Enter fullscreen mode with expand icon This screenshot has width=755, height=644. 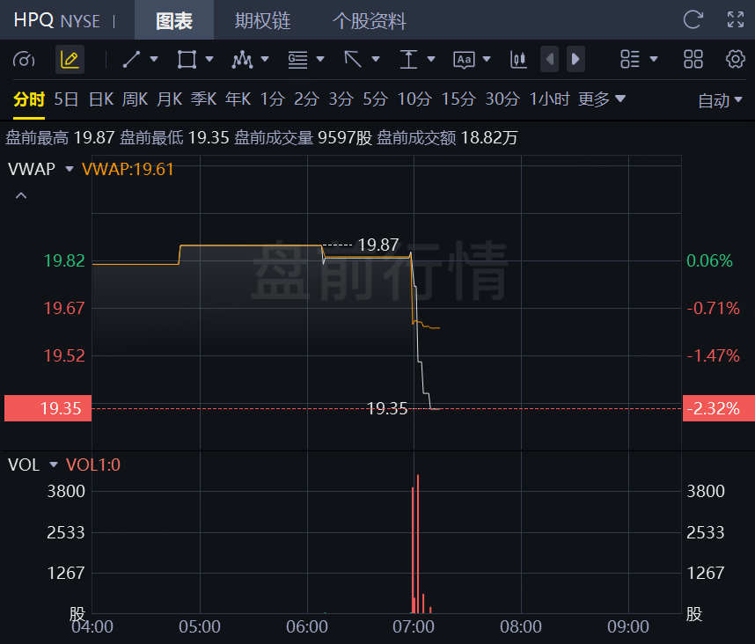click(x=736, y=19)
